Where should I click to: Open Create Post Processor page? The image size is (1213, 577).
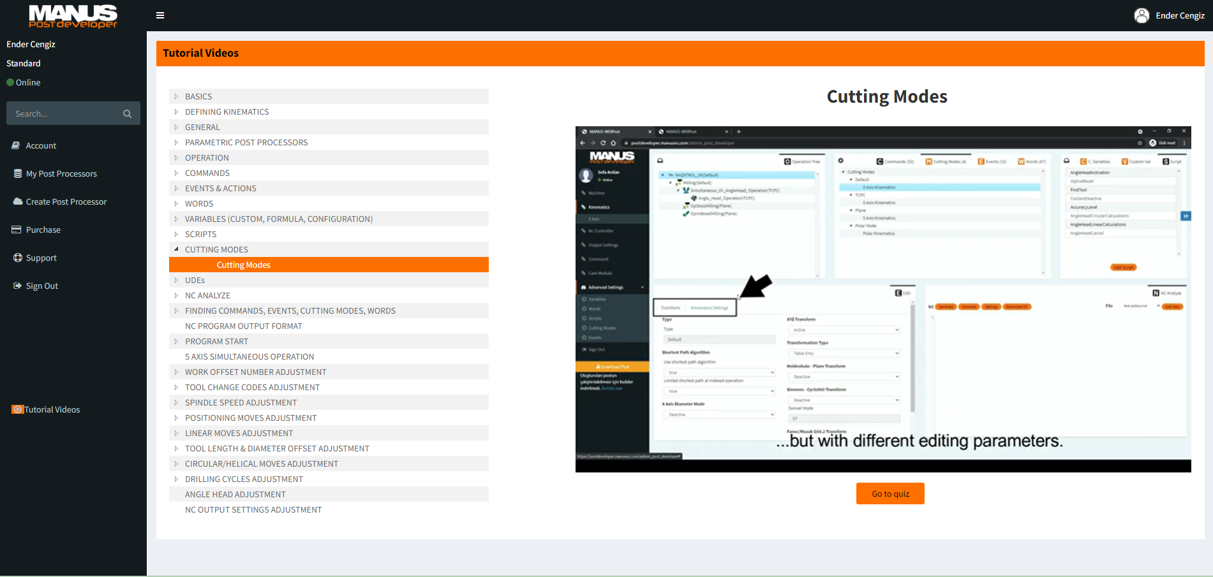pyautogui.click(x=66, y=202)
